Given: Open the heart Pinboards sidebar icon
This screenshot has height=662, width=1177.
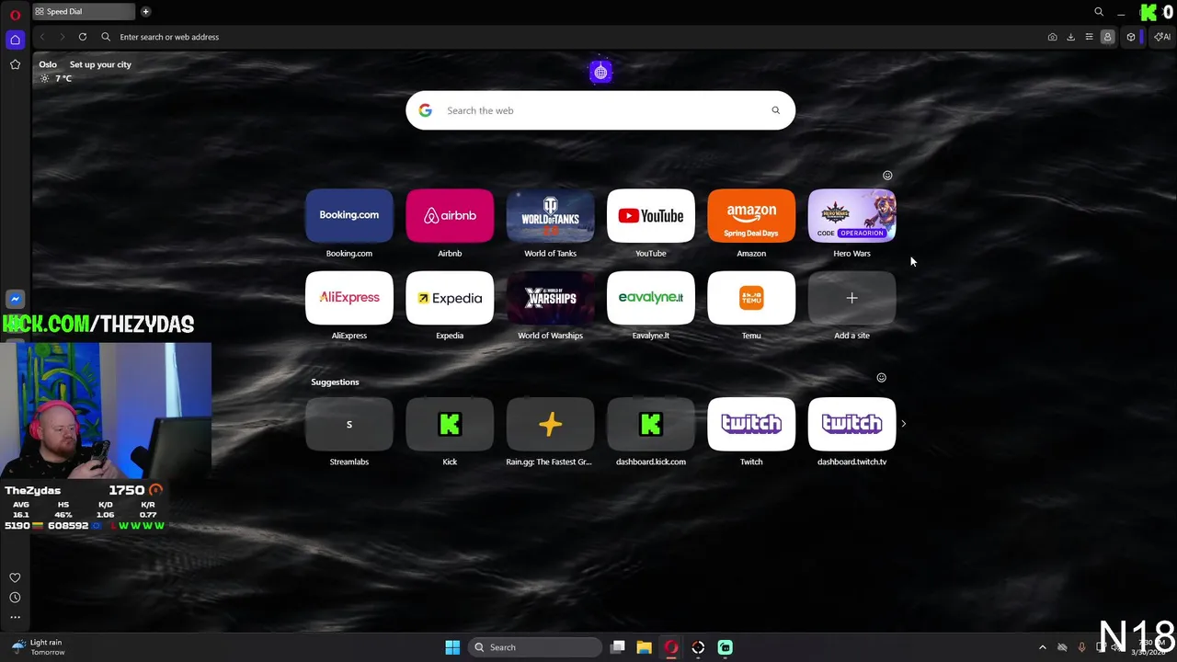Looking at the screenshot, I should click(x=15, y=577).
